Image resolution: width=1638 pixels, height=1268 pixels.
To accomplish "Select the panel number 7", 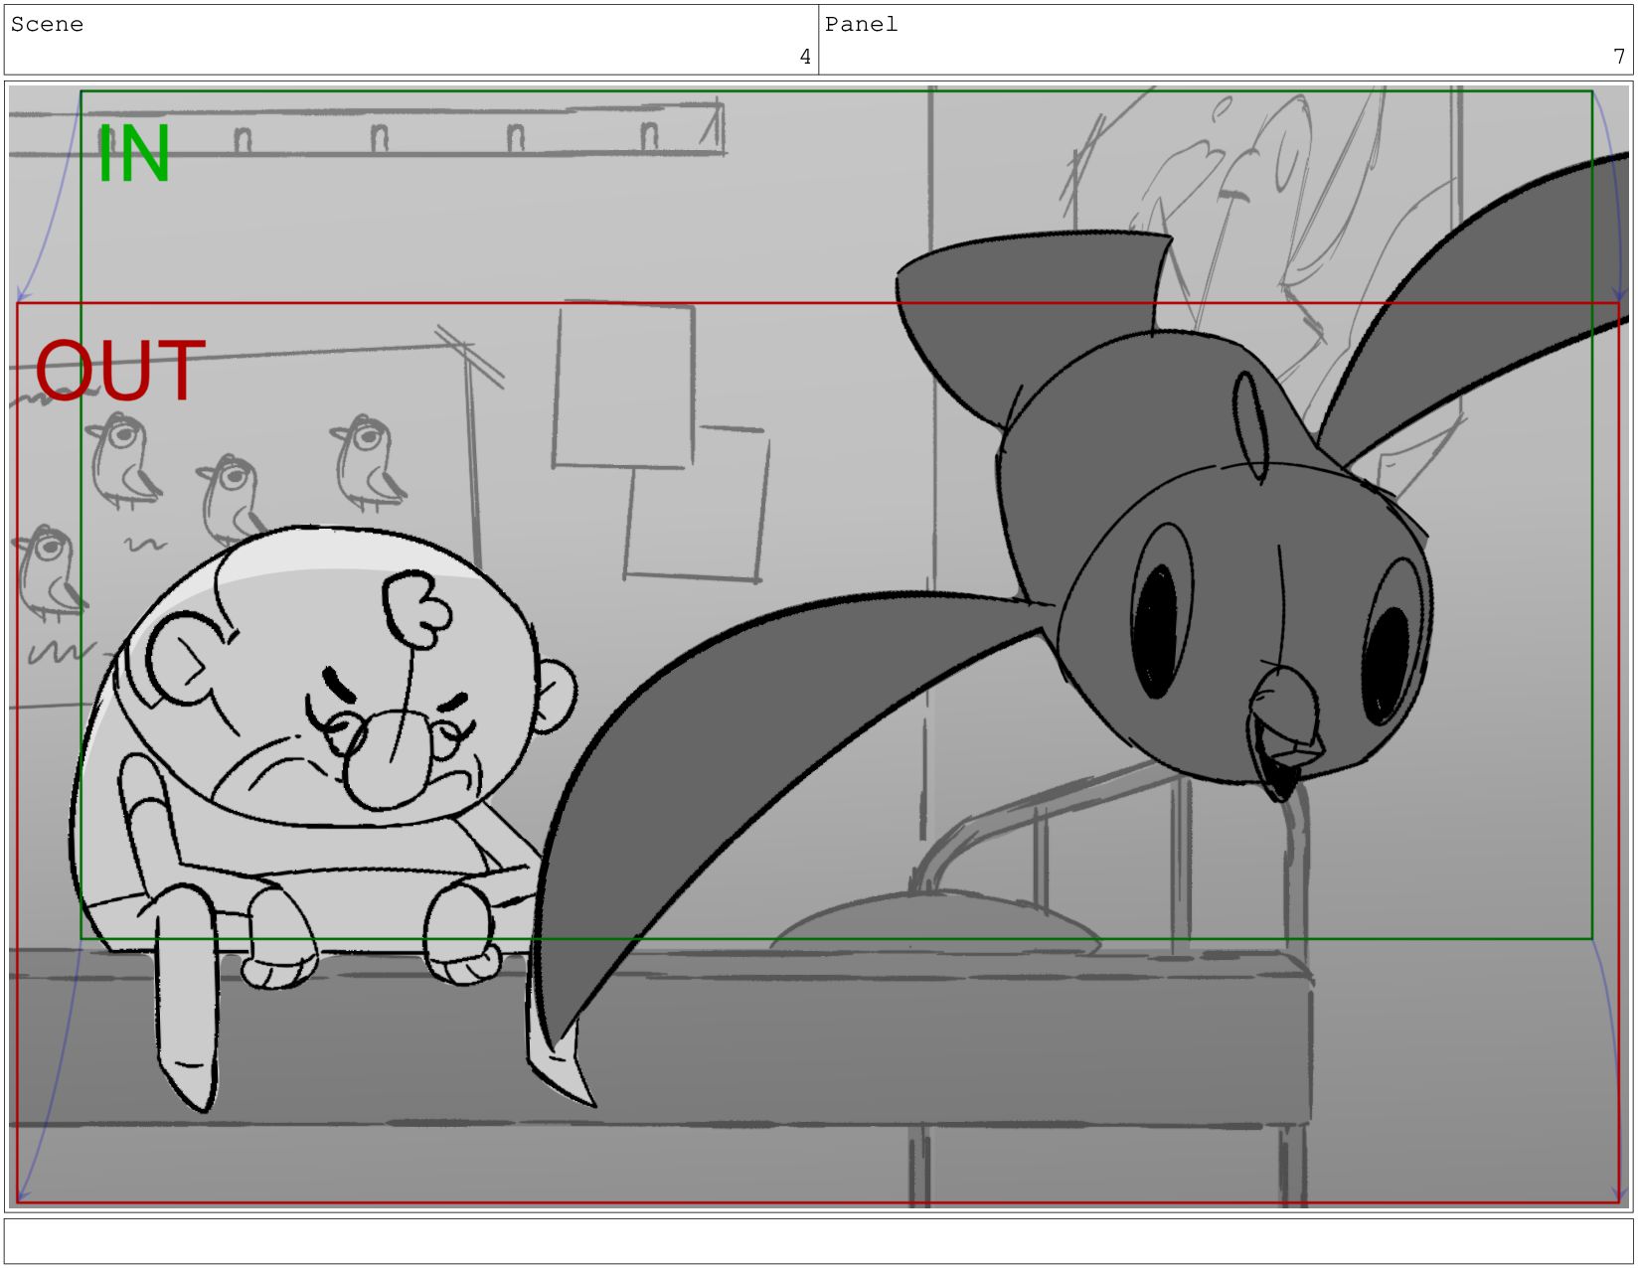I will click(1619, 57).
